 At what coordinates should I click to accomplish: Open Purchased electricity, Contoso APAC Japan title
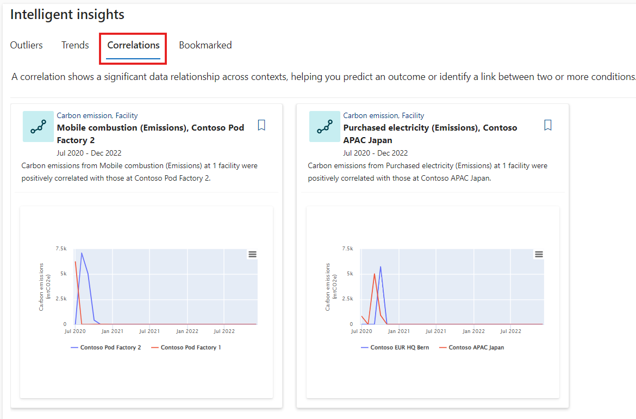[x=431, y=133]
